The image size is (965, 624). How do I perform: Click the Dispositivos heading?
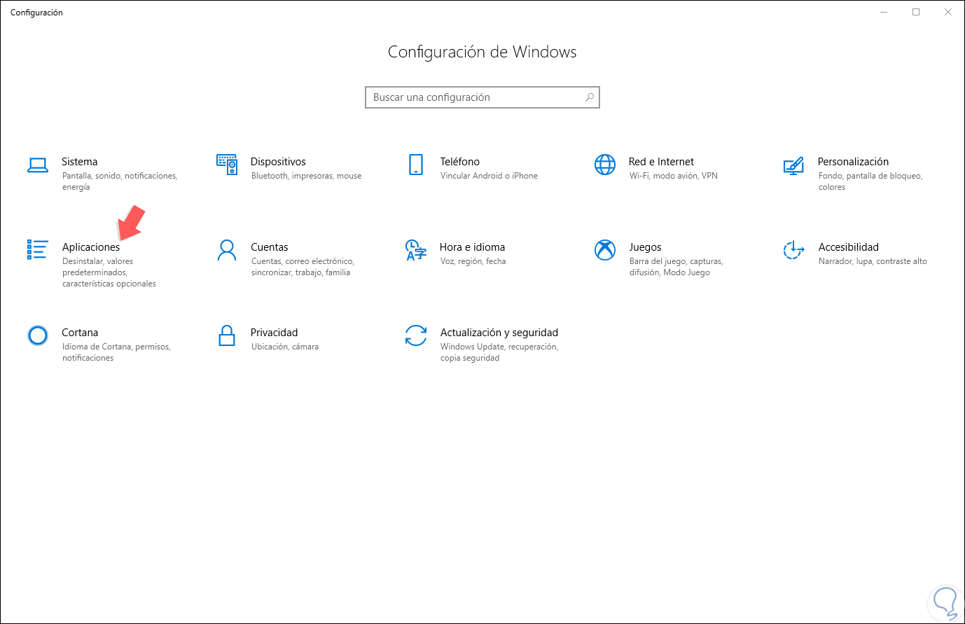tap(279, 162)
